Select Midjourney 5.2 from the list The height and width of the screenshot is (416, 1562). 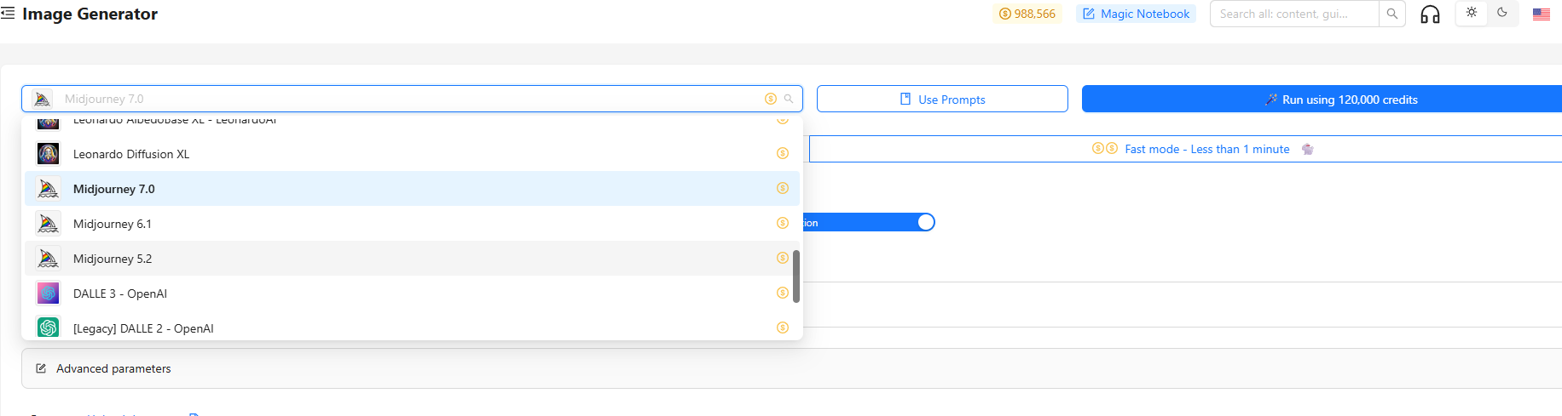[x=113, y=259]
